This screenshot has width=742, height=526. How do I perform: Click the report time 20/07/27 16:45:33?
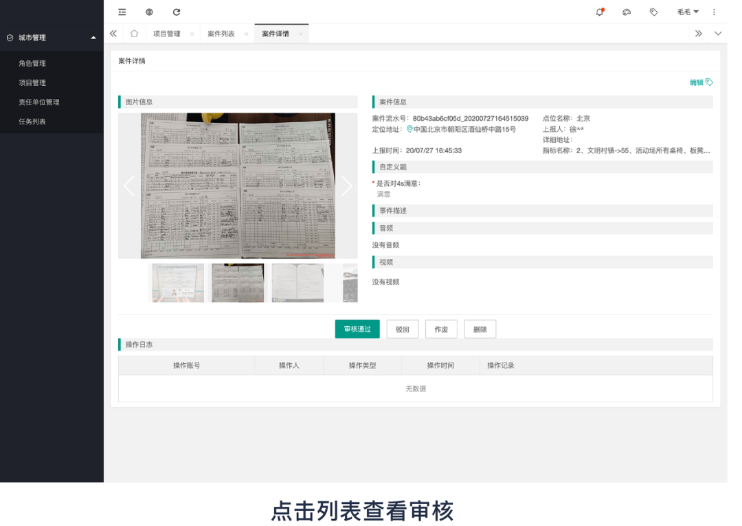434,151
